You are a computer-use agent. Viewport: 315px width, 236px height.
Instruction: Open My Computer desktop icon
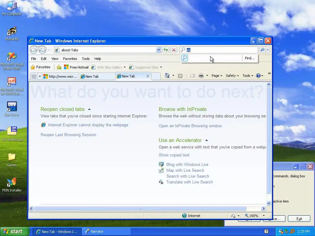12,8
